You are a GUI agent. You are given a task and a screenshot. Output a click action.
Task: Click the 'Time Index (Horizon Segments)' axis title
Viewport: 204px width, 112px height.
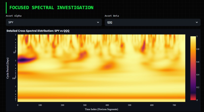101,109
